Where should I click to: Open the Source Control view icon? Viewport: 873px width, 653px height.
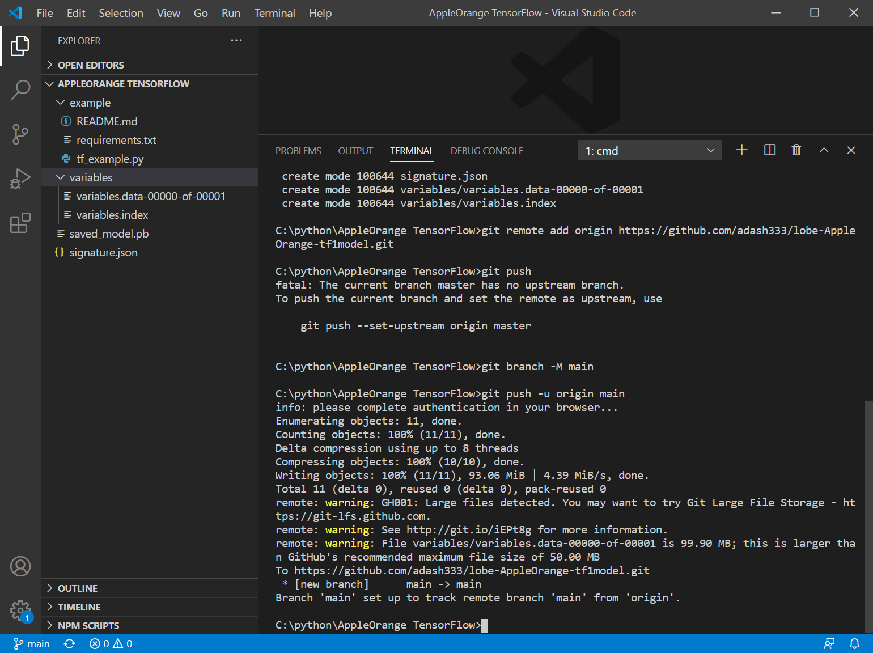pyautogui.click(x=20, y=134)
